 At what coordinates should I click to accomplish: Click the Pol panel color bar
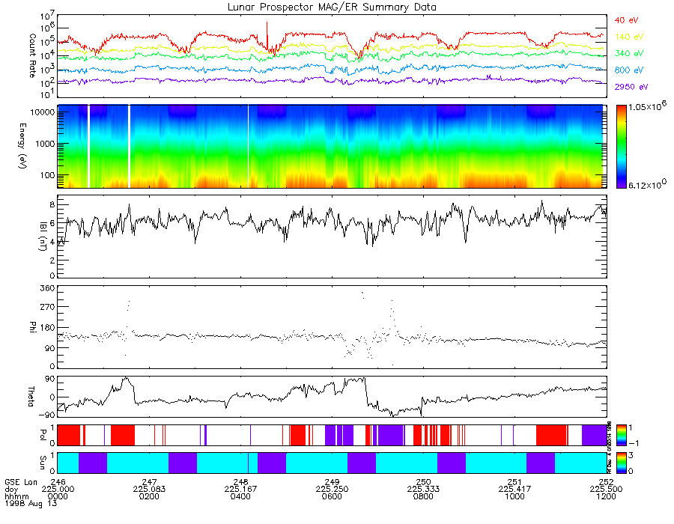(621, 435)
